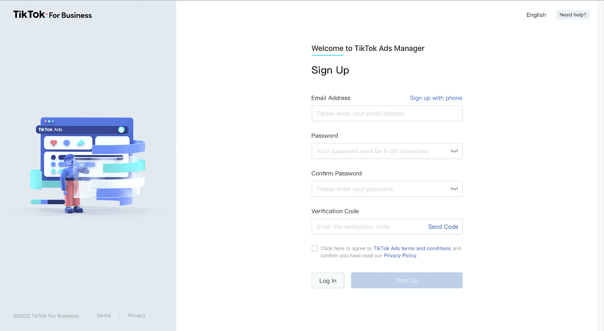Screen dimensions: 604x331
Task: Show the Password field characters
Action: coord(454,151)
